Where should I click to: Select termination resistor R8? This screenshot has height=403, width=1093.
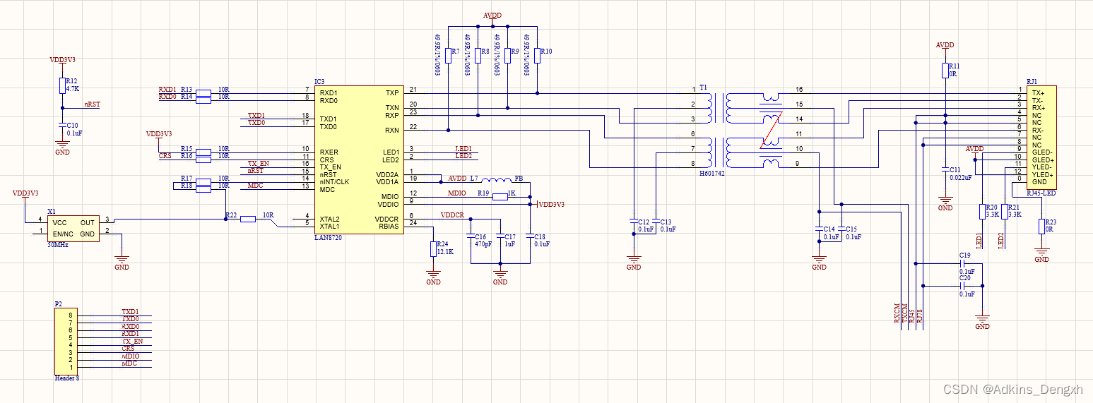pos(478,56)
